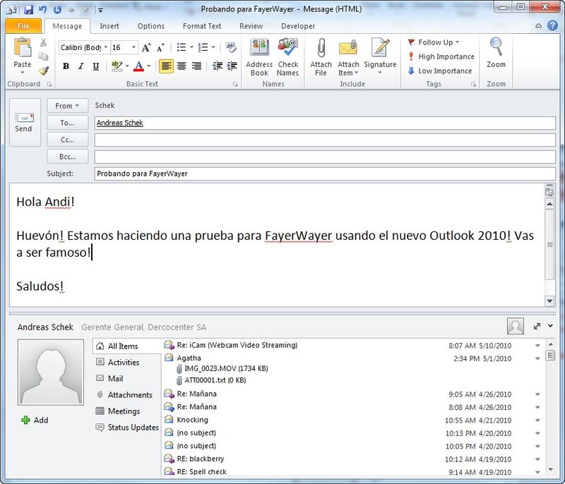
Task: Open the From account dropdown
Action: point(67,106)
